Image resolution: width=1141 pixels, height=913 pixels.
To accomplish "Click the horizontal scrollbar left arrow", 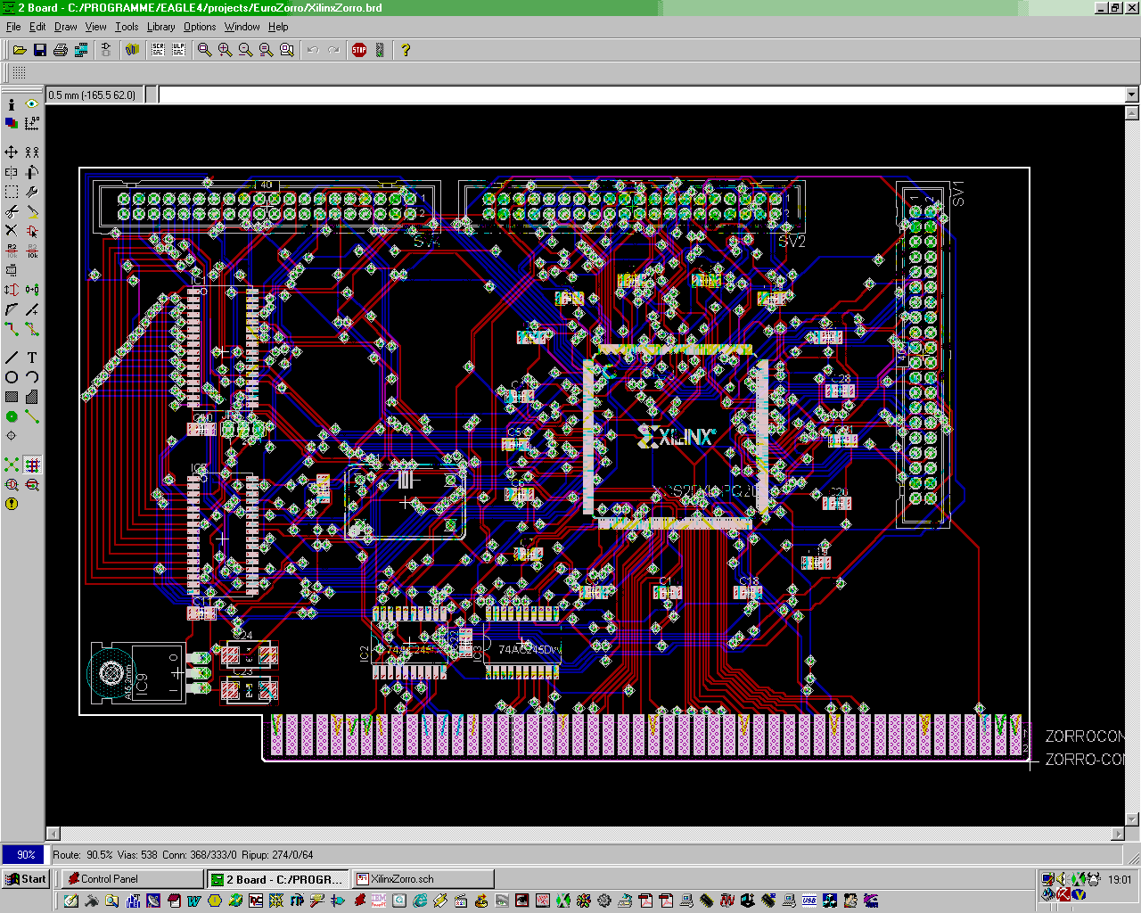I will (53, 834).
